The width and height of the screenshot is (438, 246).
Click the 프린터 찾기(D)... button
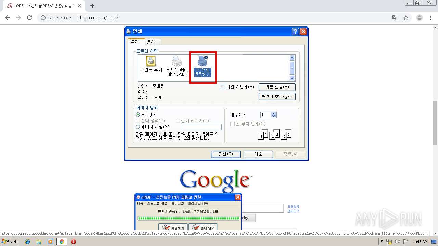(277, 97)
